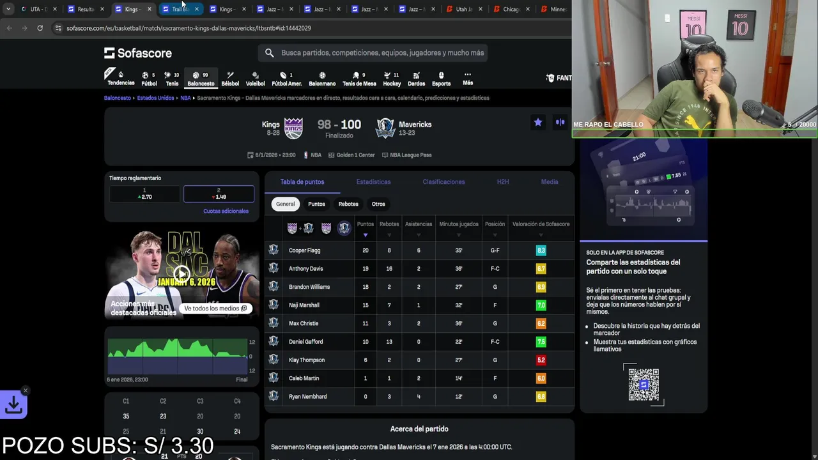Sort table by Rebotes column
Viewport: 818px width, 460px height.
[389, 229]
